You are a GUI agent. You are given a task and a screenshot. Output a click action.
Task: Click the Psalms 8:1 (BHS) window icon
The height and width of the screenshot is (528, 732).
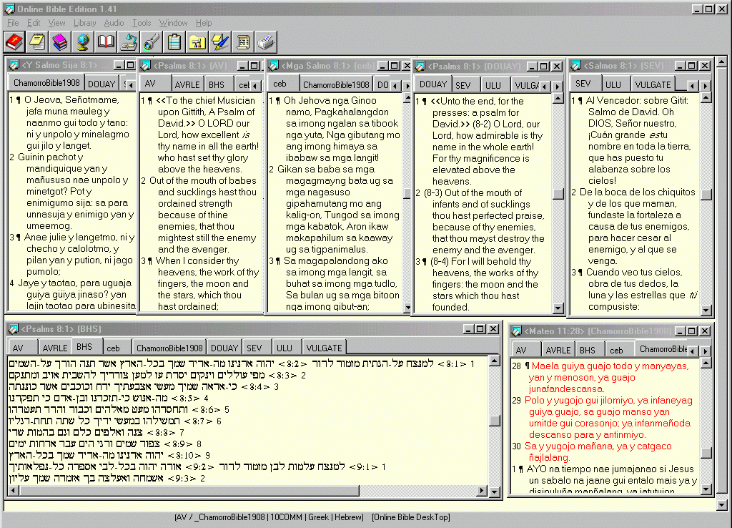click(13, 329)
